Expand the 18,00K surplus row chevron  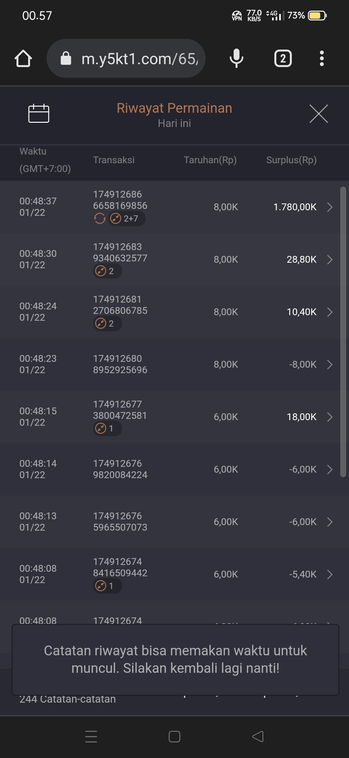tap(330, 417)
